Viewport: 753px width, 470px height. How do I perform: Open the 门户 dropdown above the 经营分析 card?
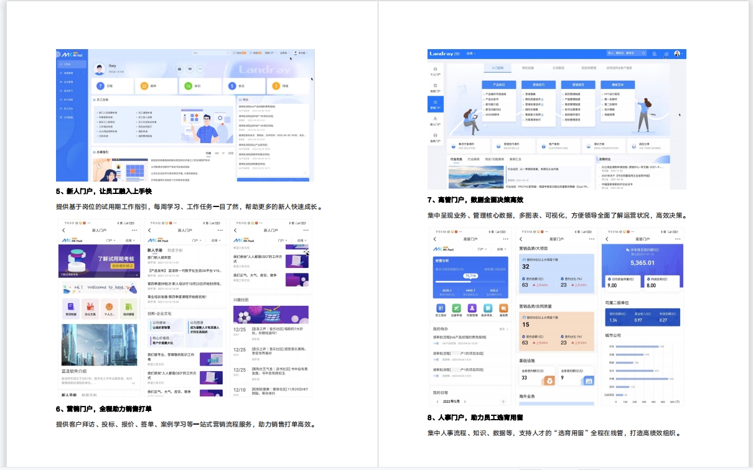pos(482,249)
